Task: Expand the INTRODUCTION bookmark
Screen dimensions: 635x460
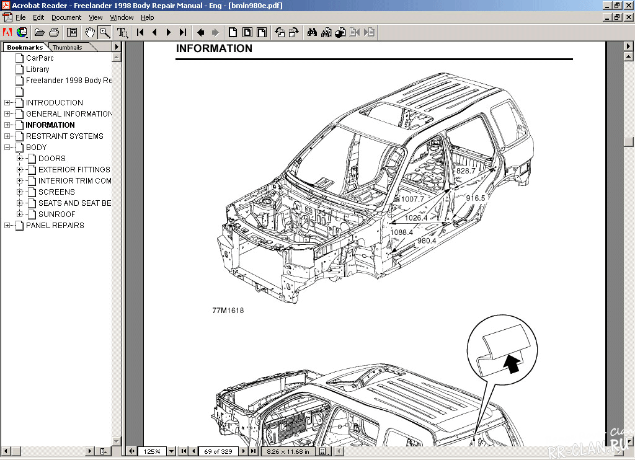Action: pyautogui.click(x=7, y=103)
